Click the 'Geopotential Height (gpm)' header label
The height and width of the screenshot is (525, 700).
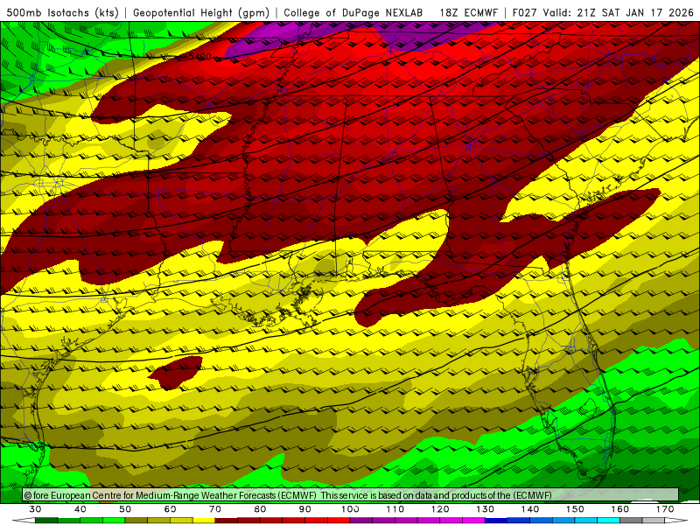pyautogui.click(x=201, y=12)
